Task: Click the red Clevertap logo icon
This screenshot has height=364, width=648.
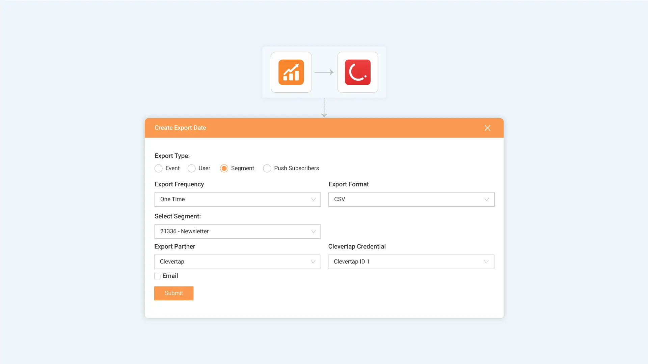Action: [x=358, y=72]
